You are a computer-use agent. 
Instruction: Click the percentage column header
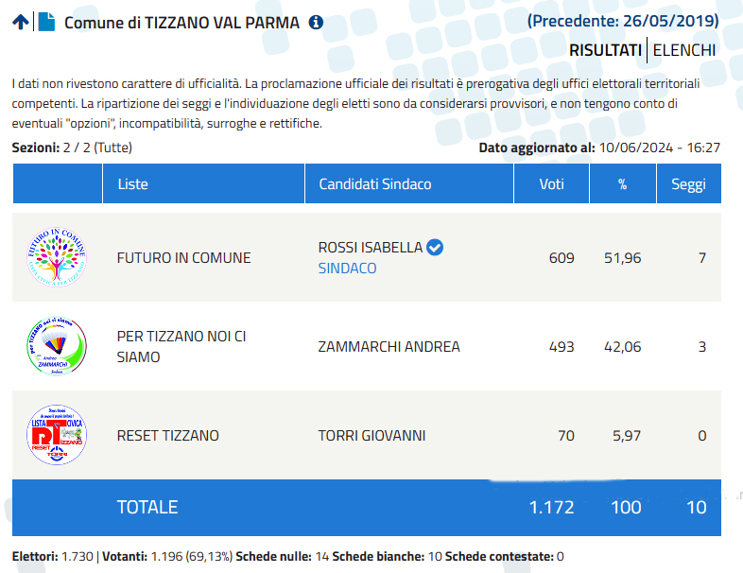(623, 183)
